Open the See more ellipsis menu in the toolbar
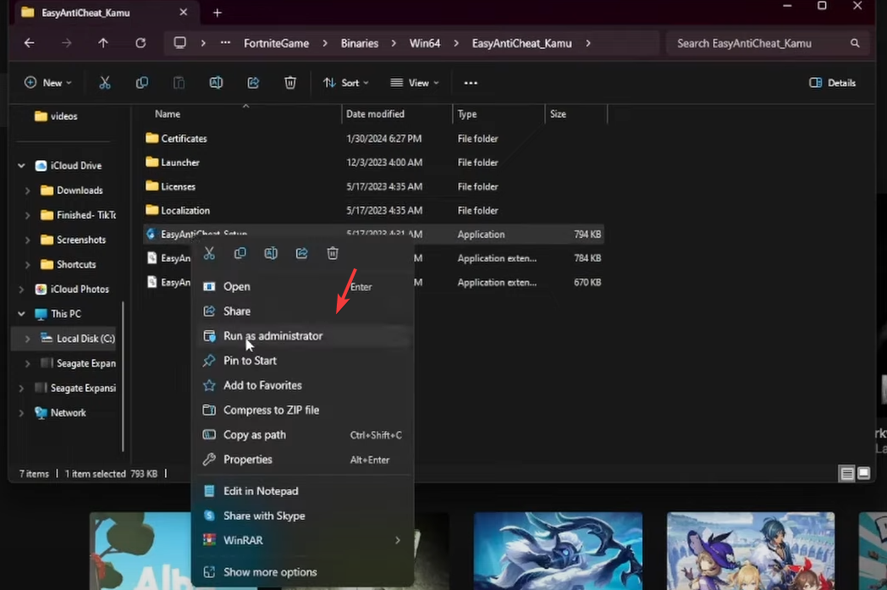 471,83
